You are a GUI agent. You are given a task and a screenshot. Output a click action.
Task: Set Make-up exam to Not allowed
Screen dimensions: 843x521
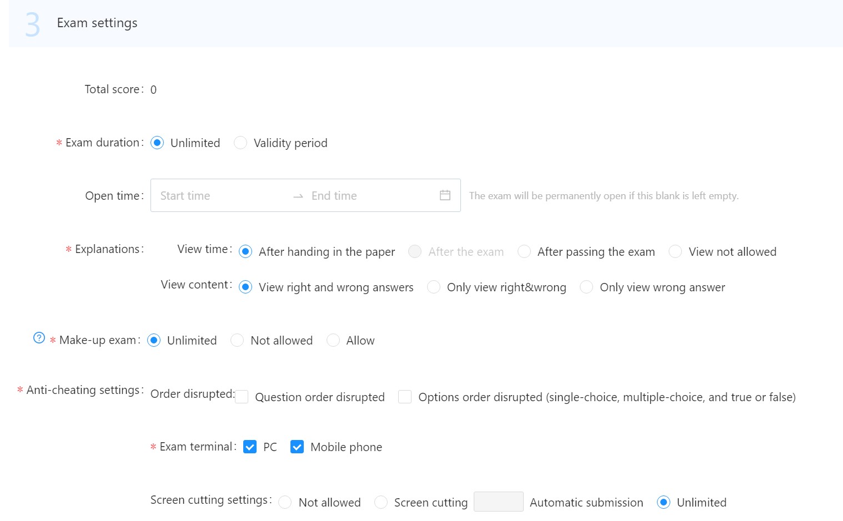[237, 340]
